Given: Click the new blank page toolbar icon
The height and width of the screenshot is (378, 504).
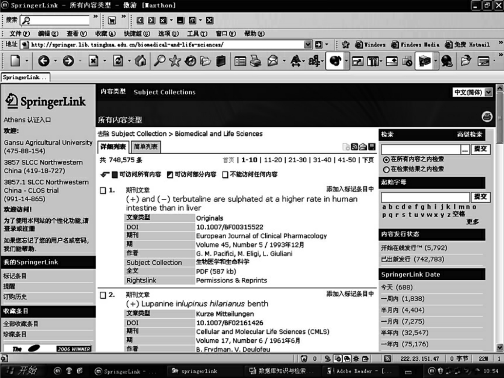Looking at the screenshot, I should point(15,61).
